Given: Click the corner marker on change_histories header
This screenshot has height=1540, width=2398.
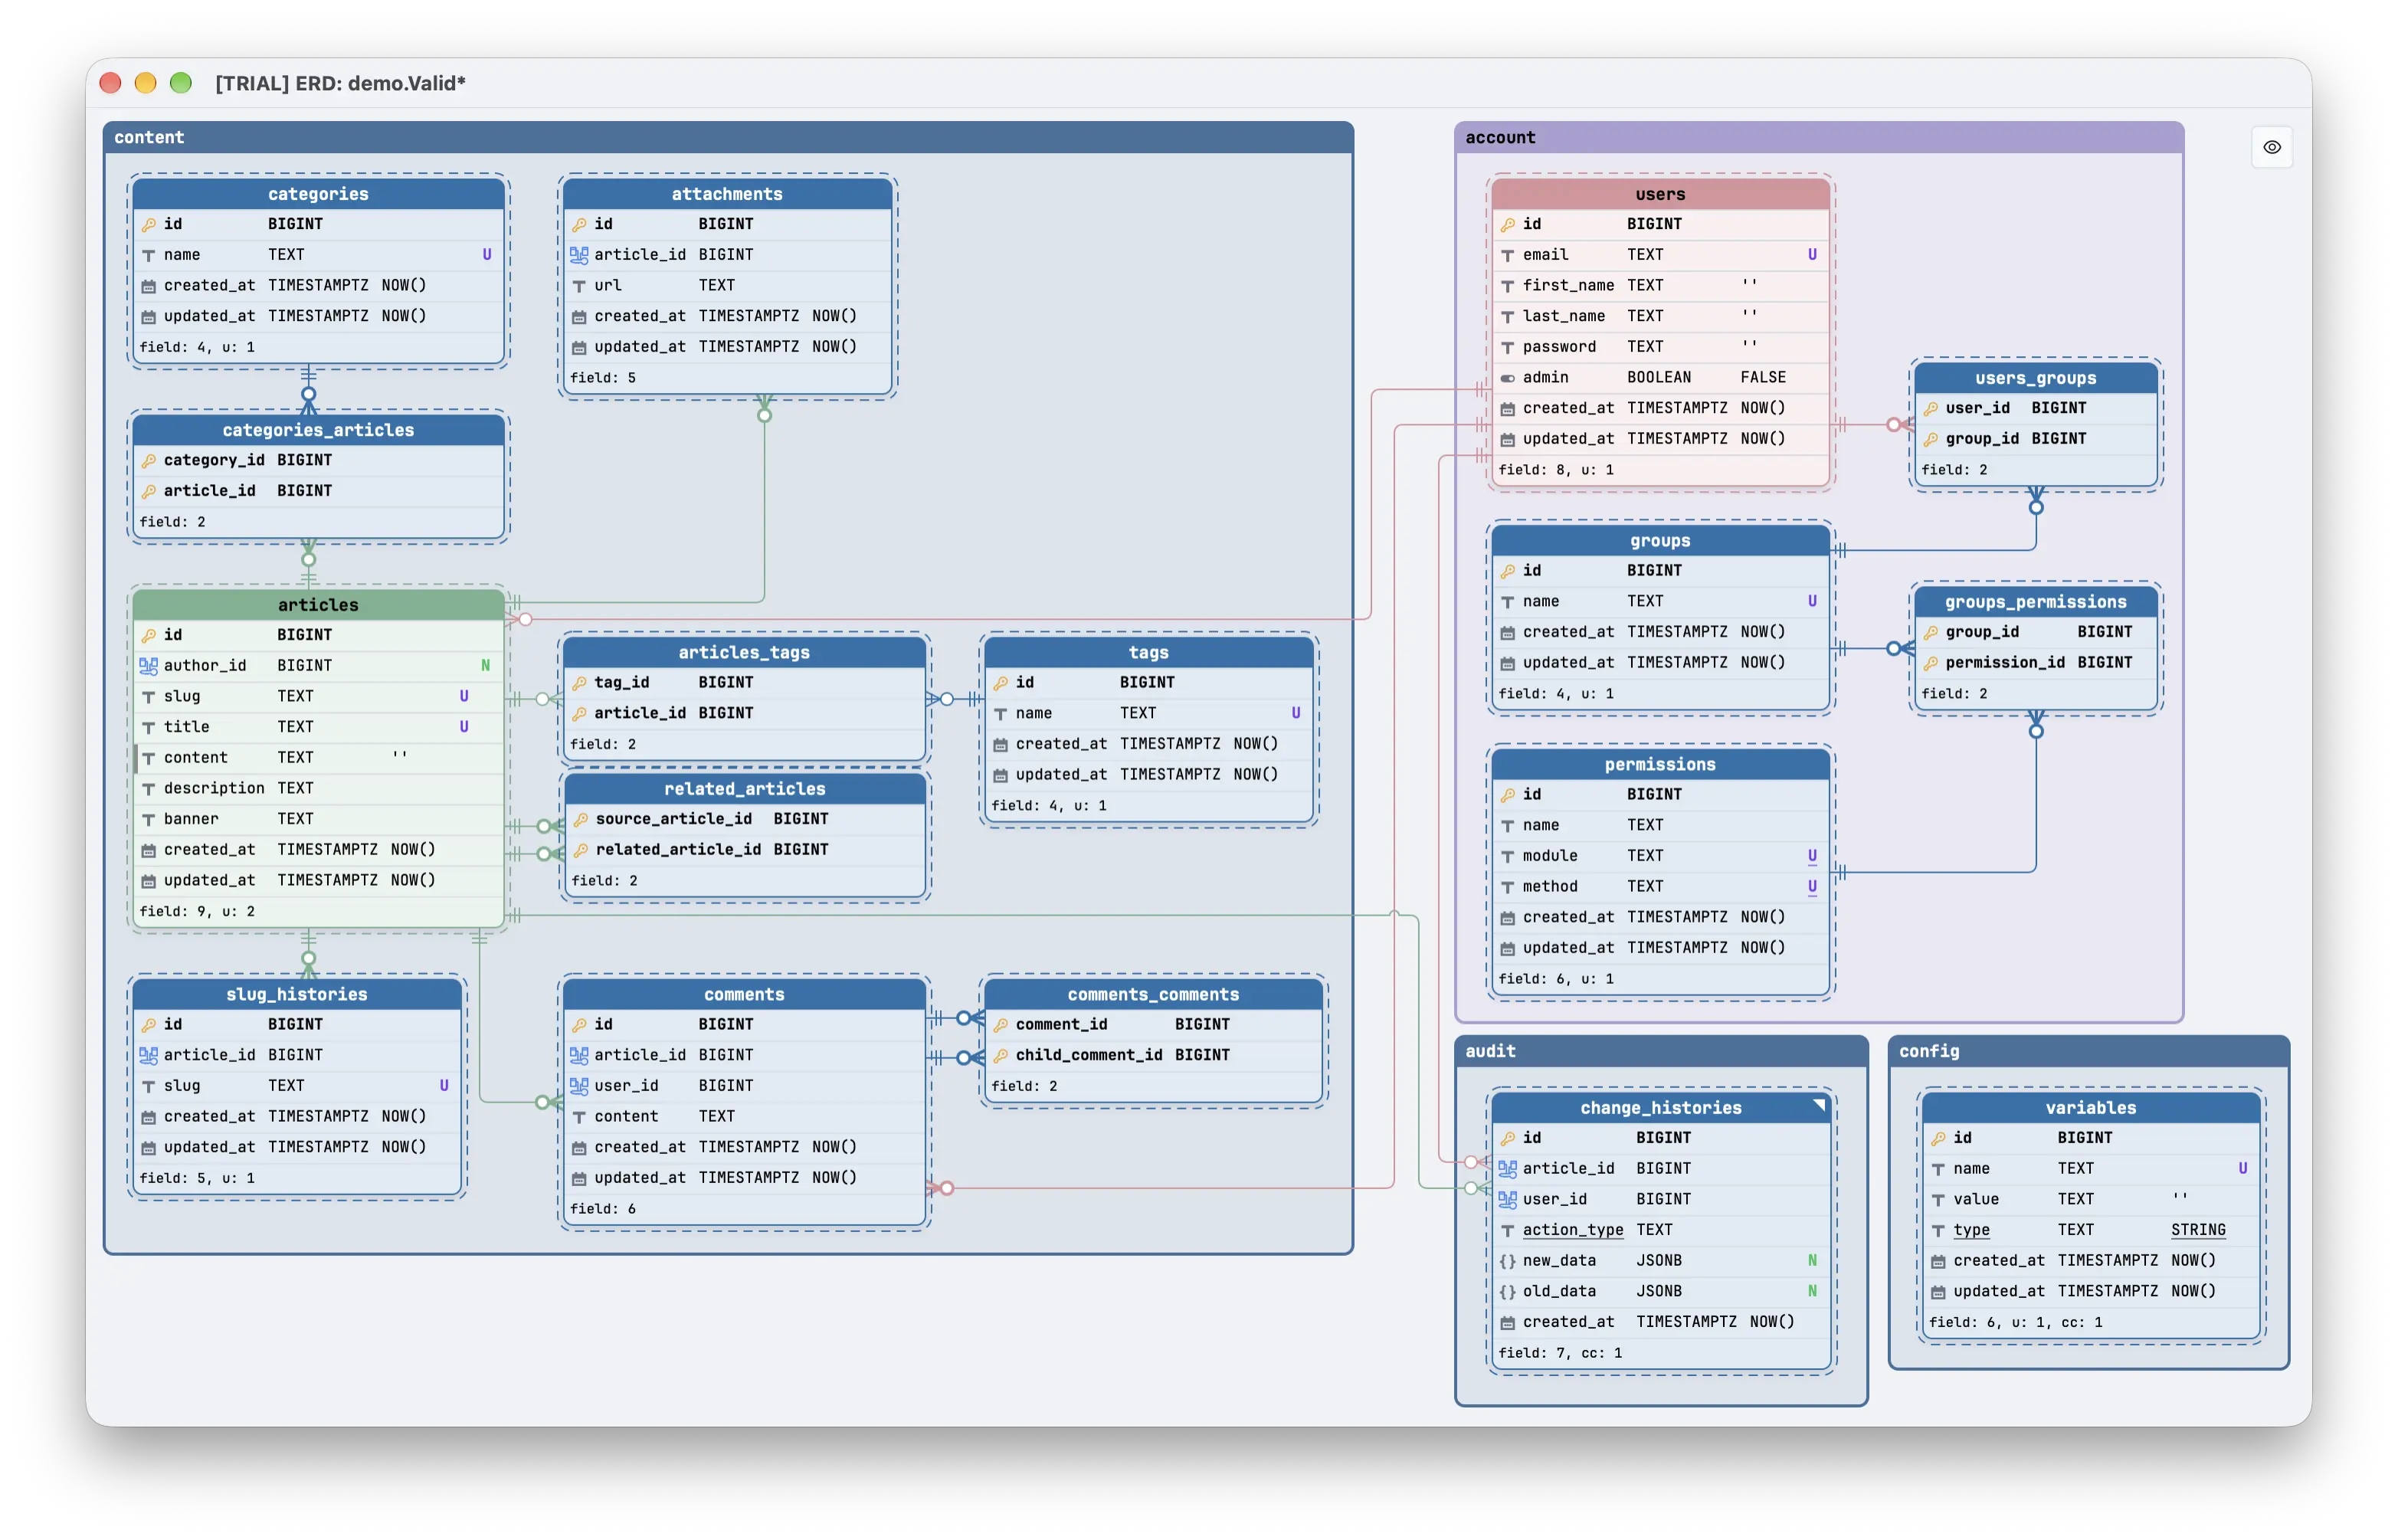Looking at the screenshot, I should pos(1819,1105).
